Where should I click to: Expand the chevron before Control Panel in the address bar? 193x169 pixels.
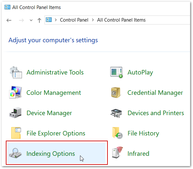(56, 20)
